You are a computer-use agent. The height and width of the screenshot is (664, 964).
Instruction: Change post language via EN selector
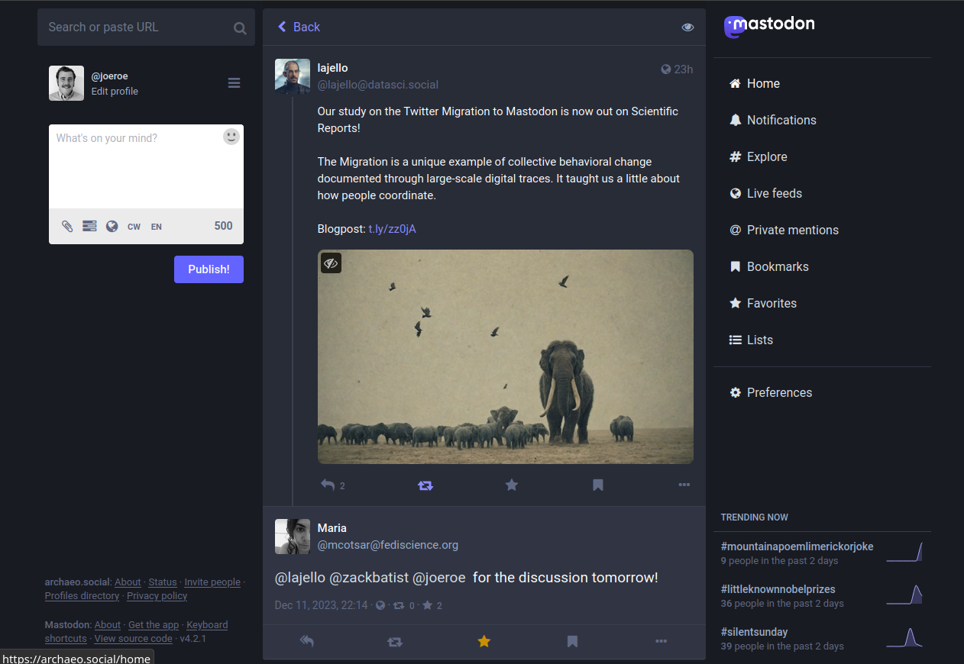(156, 227)
